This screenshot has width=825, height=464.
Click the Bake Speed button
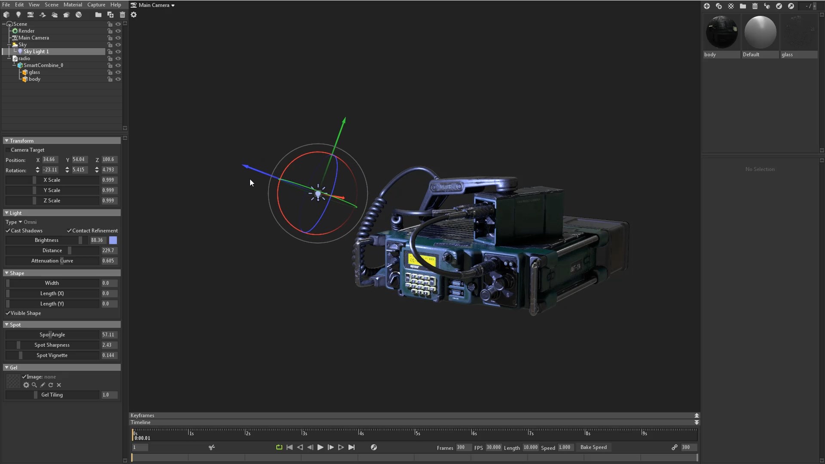point(593,447)
